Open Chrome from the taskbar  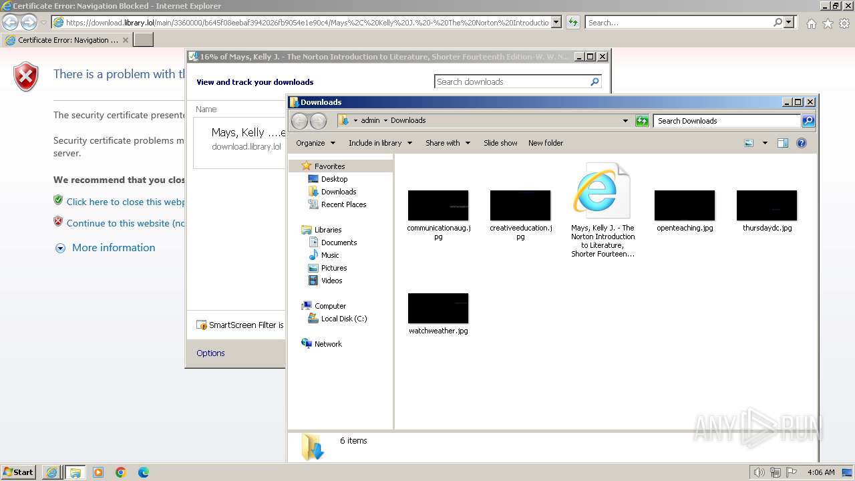pos(121,472)
